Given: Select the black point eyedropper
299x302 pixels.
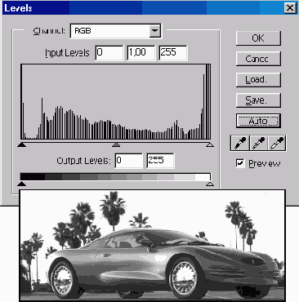Looking at the screenshot, I should (240, 143).
